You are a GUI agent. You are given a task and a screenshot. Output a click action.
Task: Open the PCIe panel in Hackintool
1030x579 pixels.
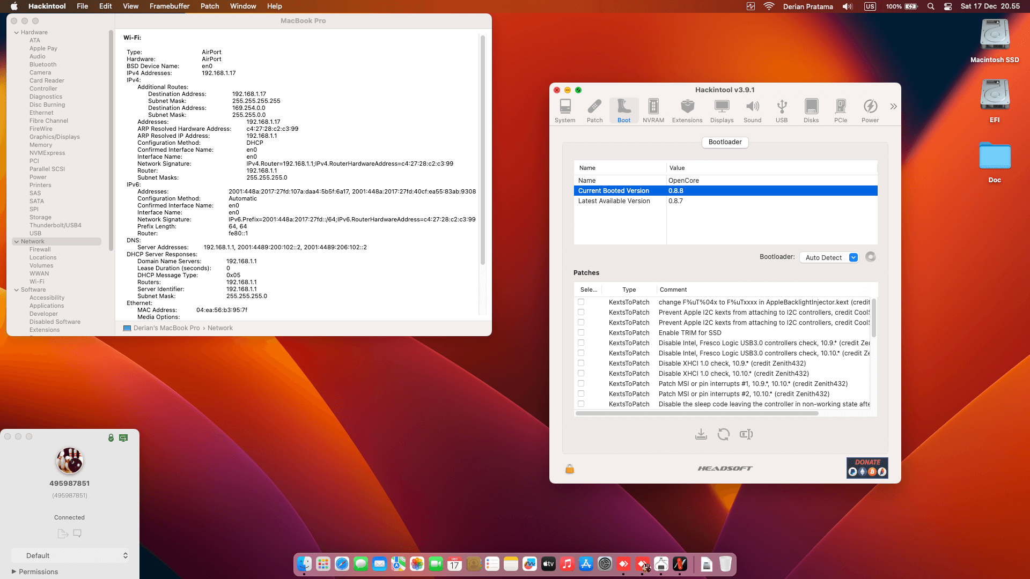pos(840,110)
